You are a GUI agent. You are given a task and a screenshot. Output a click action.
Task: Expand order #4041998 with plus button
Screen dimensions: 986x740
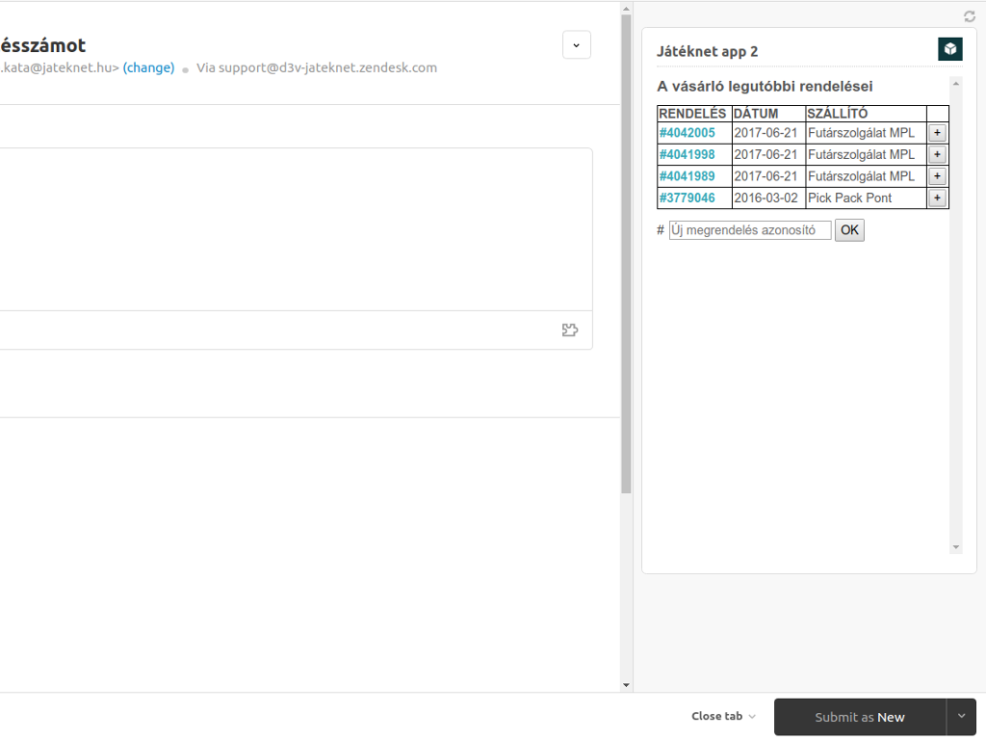tap(937, 154)
